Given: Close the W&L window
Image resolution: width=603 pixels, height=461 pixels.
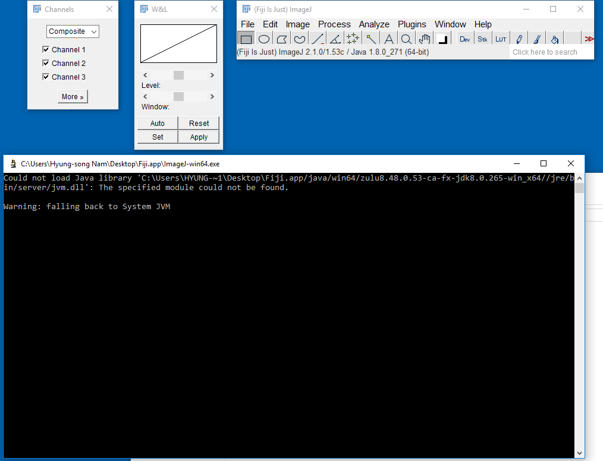Looking at the screenshot, I should (214, 10).
